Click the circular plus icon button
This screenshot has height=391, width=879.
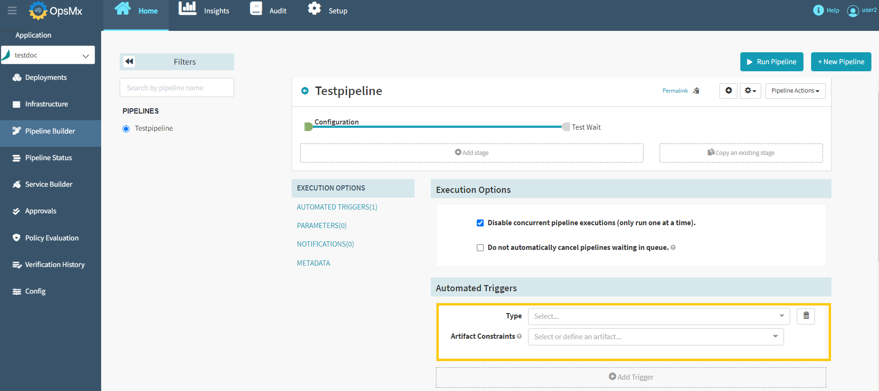tap(728, 91)
